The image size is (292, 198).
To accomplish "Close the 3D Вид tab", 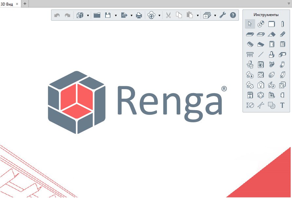I will (17, 4).
